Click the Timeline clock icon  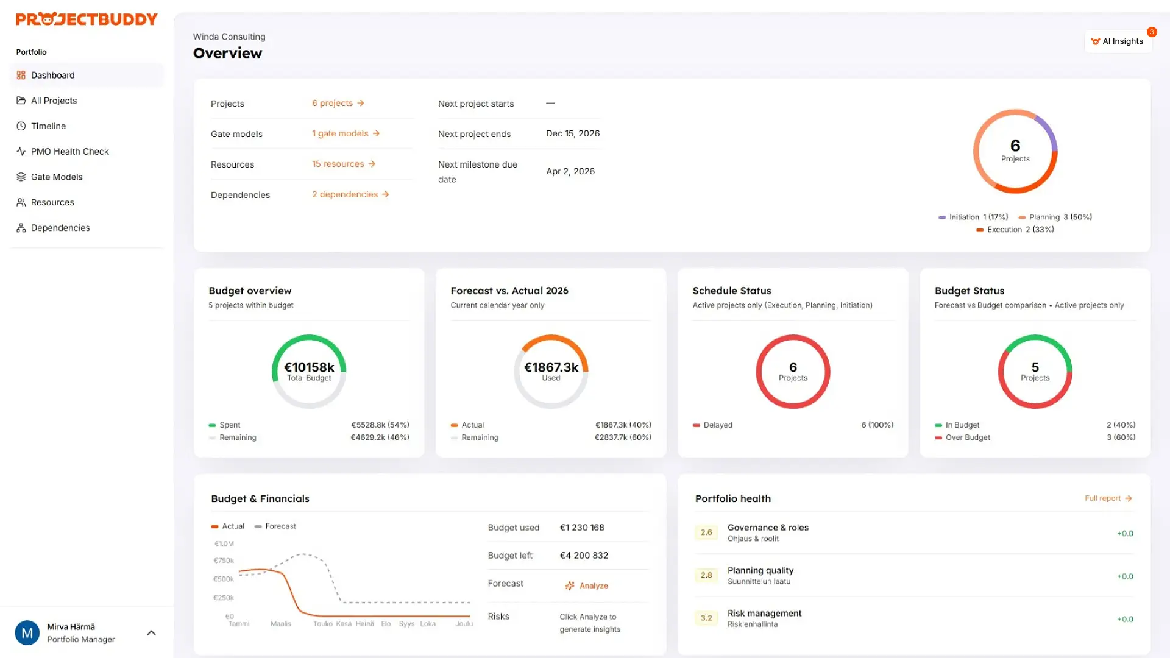21,126
